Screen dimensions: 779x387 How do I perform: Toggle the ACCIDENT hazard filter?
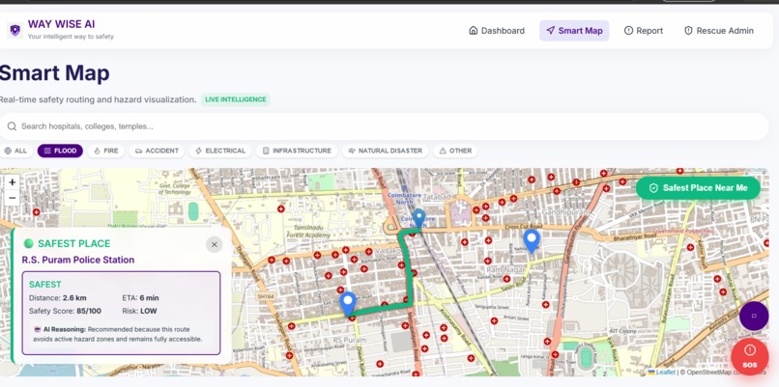coord(157,151)
